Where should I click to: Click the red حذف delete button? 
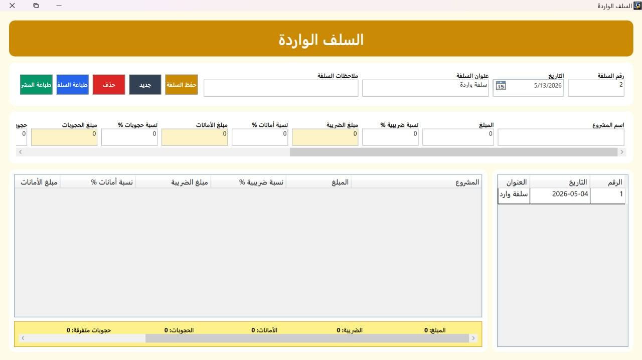(x=109, y=85)
